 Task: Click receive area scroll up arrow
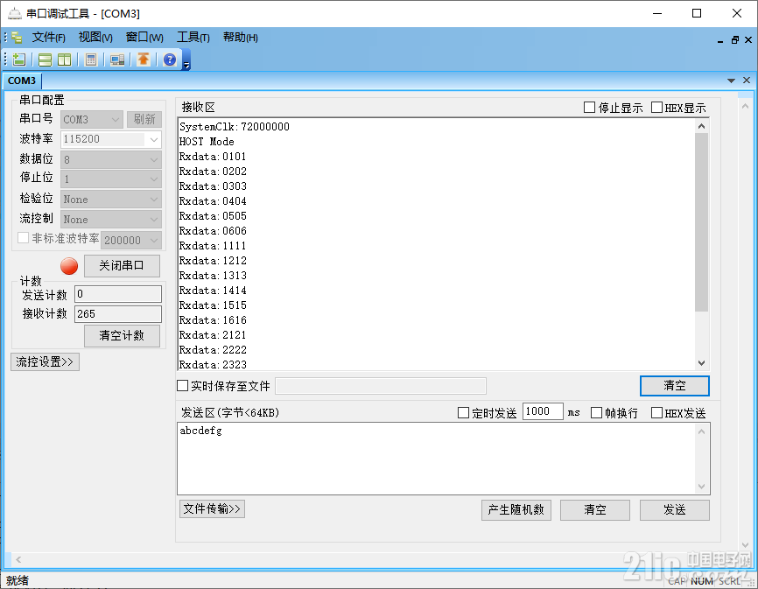[701, 126]
